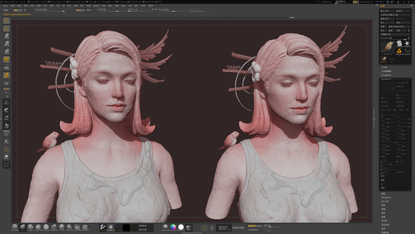
Task: Pick the Cylinder3D tool in the Tool palette
Action: (x=399, y=43)
